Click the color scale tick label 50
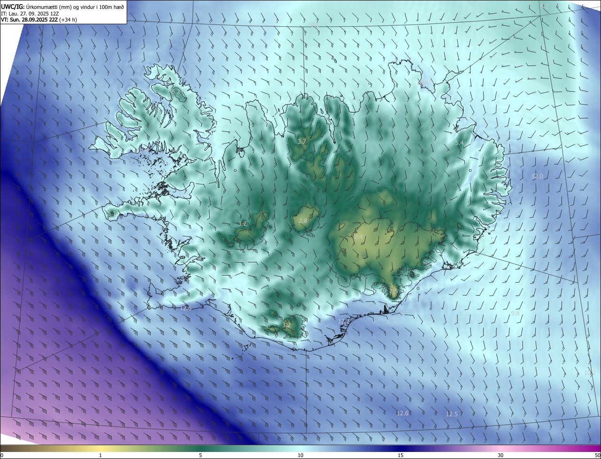The height and width of the screenshot is (459, 601). (597, 455)
